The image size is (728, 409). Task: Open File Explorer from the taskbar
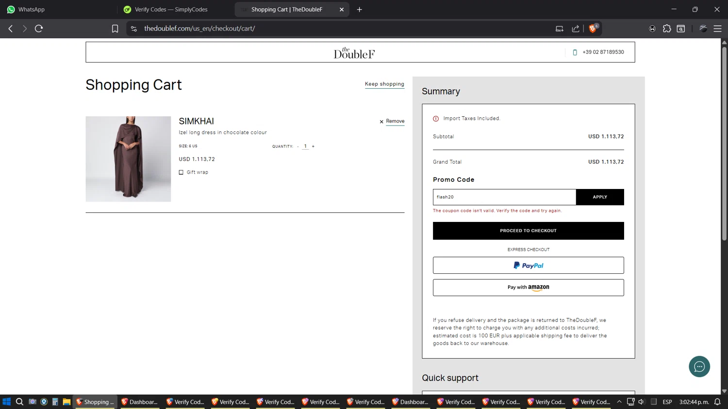pyautogui.click(x=67, y=402)
